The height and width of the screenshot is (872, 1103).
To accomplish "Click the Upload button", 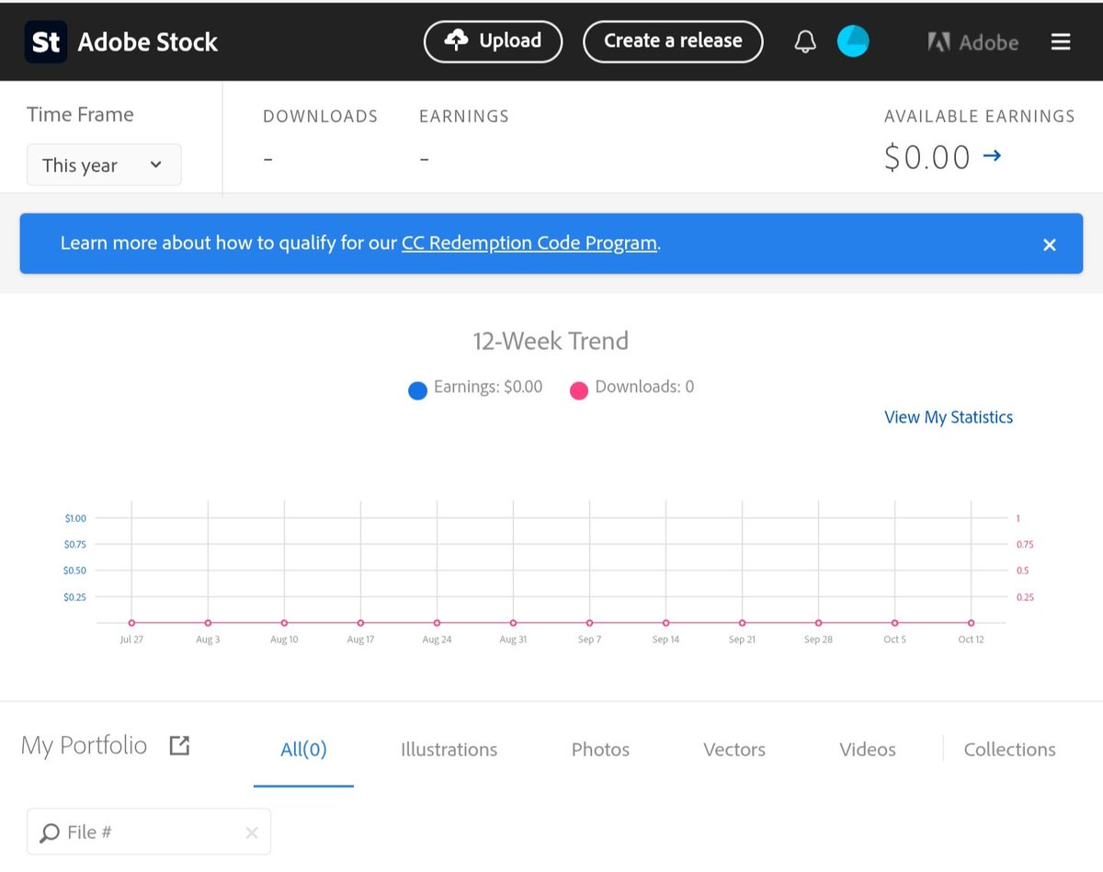I will coord(493,41).
